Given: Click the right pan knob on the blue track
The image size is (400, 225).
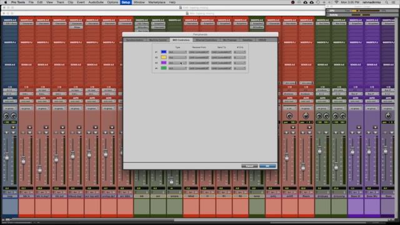Looking at the screenshot, I should point(13,116).
